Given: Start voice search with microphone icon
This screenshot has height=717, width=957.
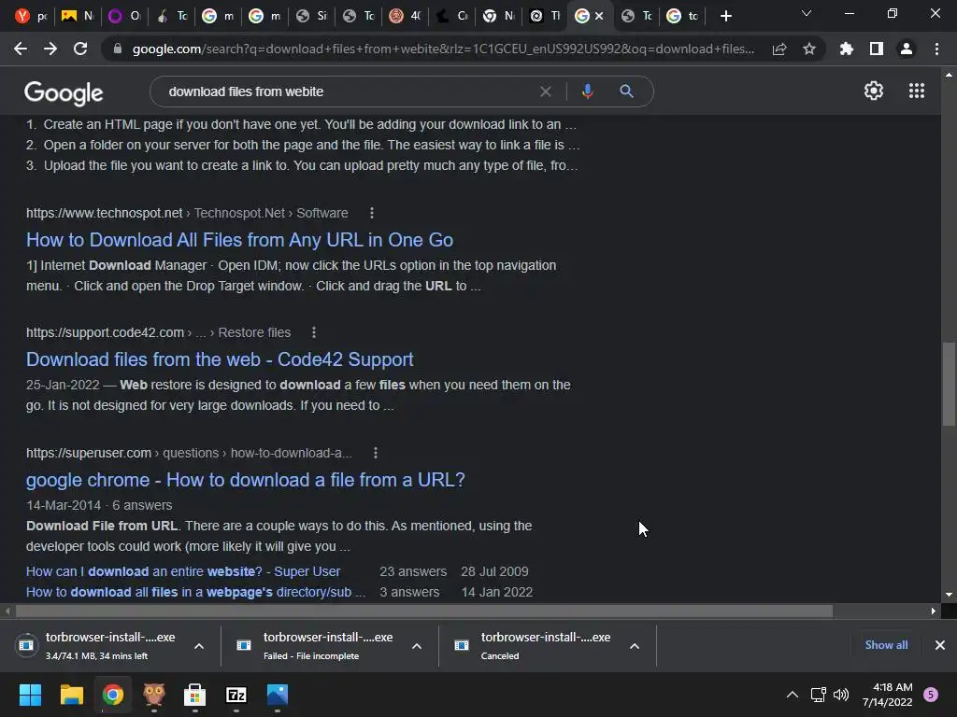Looking at the screenshot, I should pyautogui.click(x=587, y=91).
